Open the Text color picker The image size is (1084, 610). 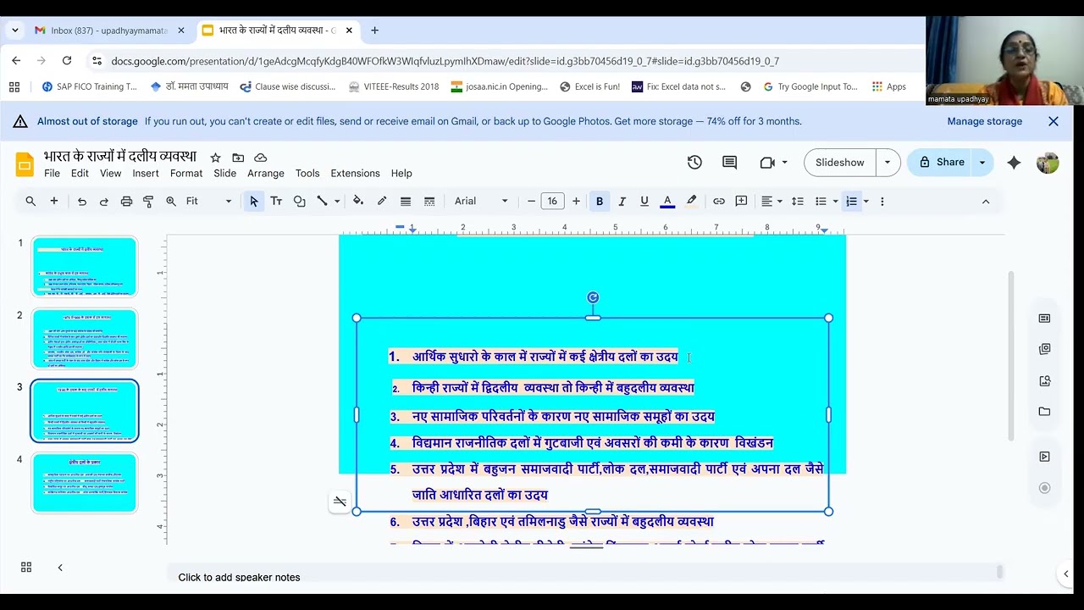tap(667, 201)
